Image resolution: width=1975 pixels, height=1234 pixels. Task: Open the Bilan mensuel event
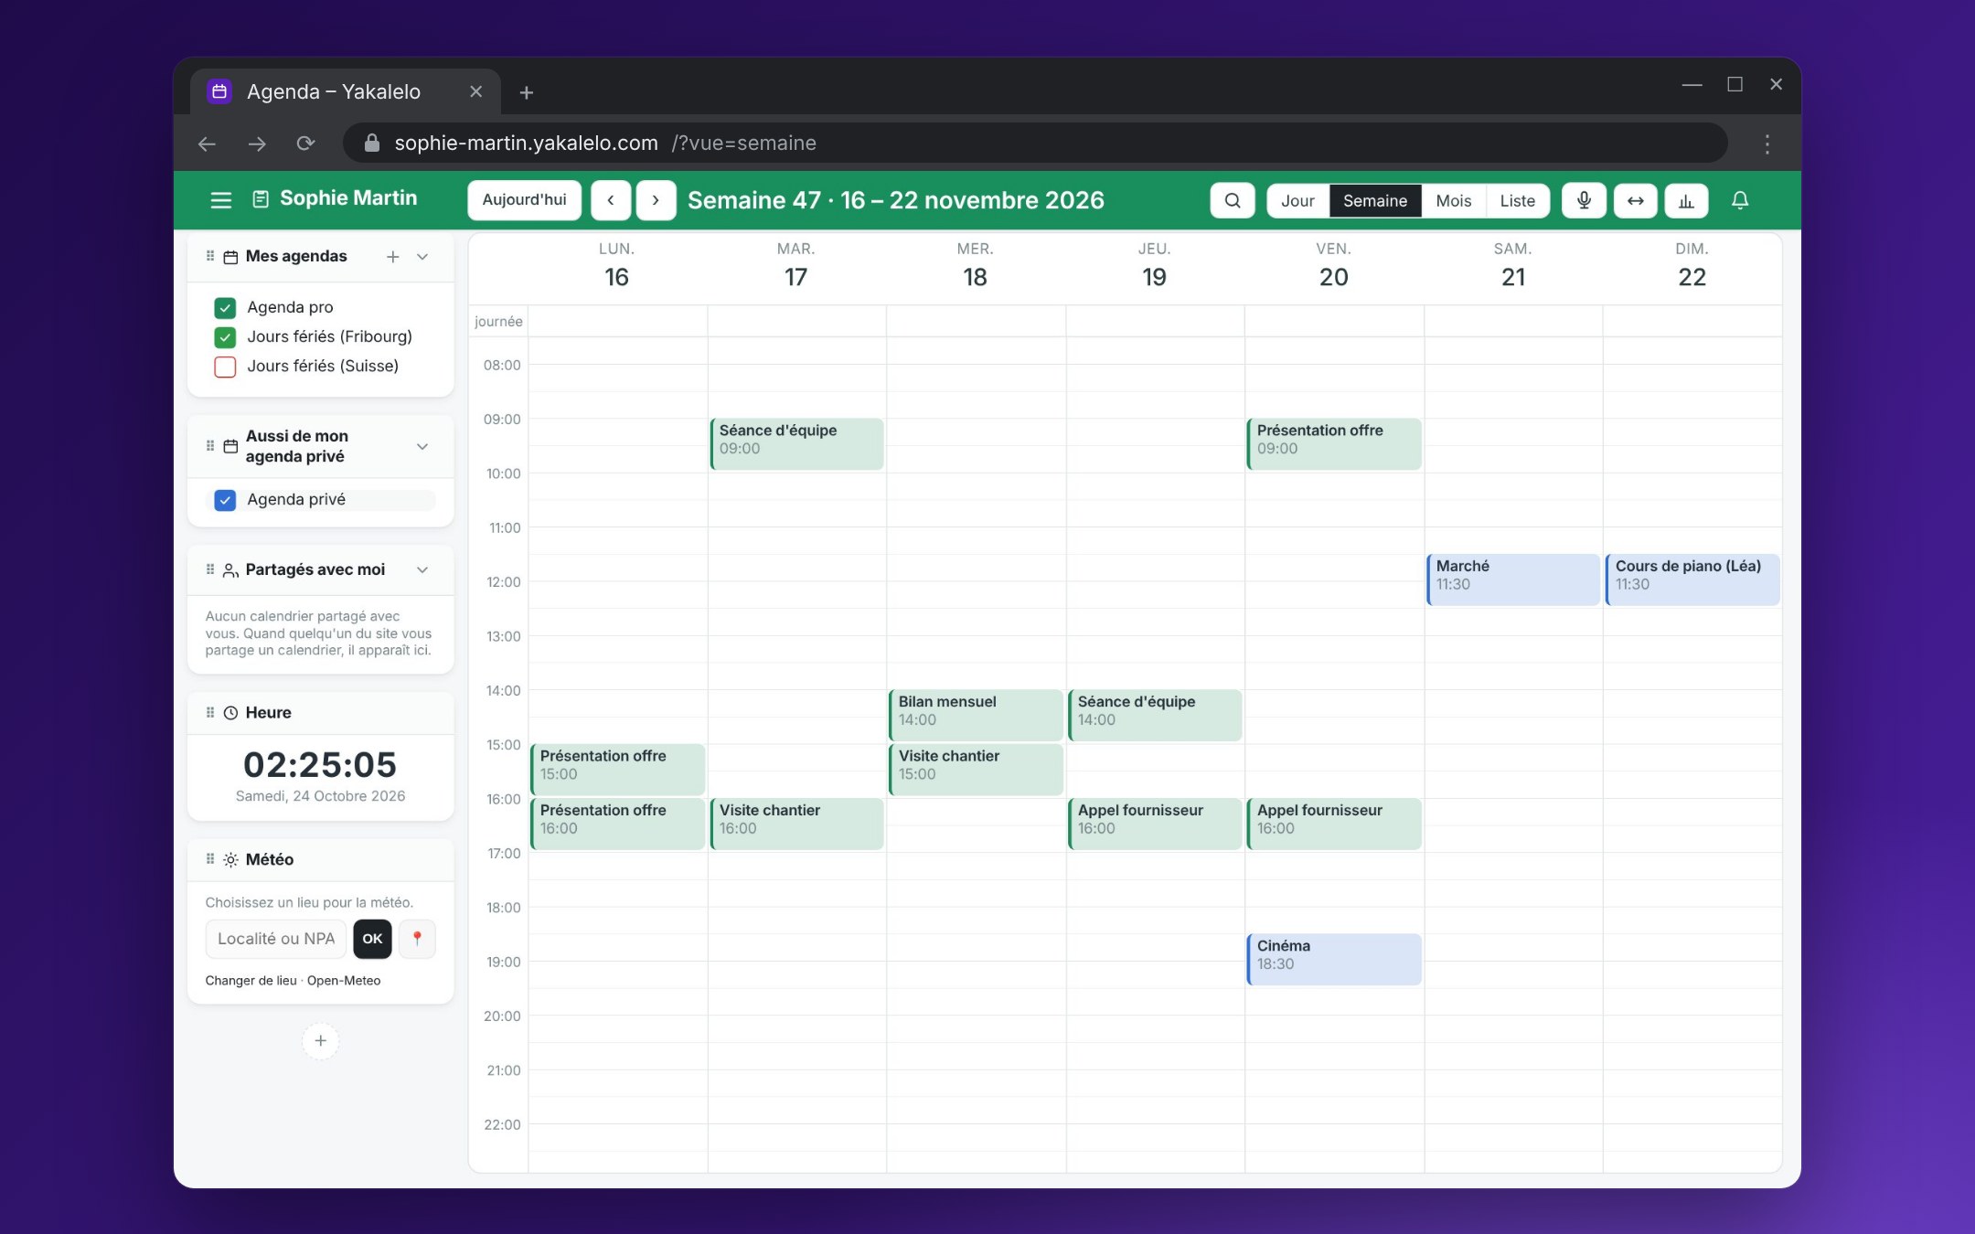point(975,715)
